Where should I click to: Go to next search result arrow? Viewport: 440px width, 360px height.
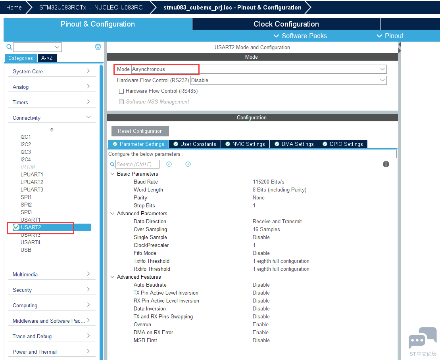pos(188,164)
